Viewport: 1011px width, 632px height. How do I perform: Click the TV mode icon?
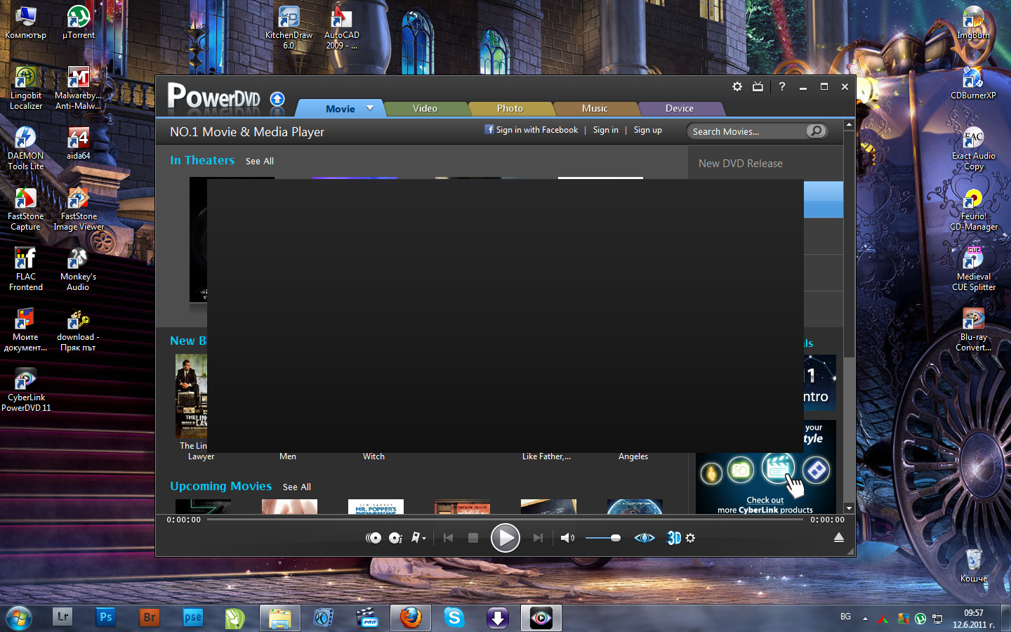[758, 86]
